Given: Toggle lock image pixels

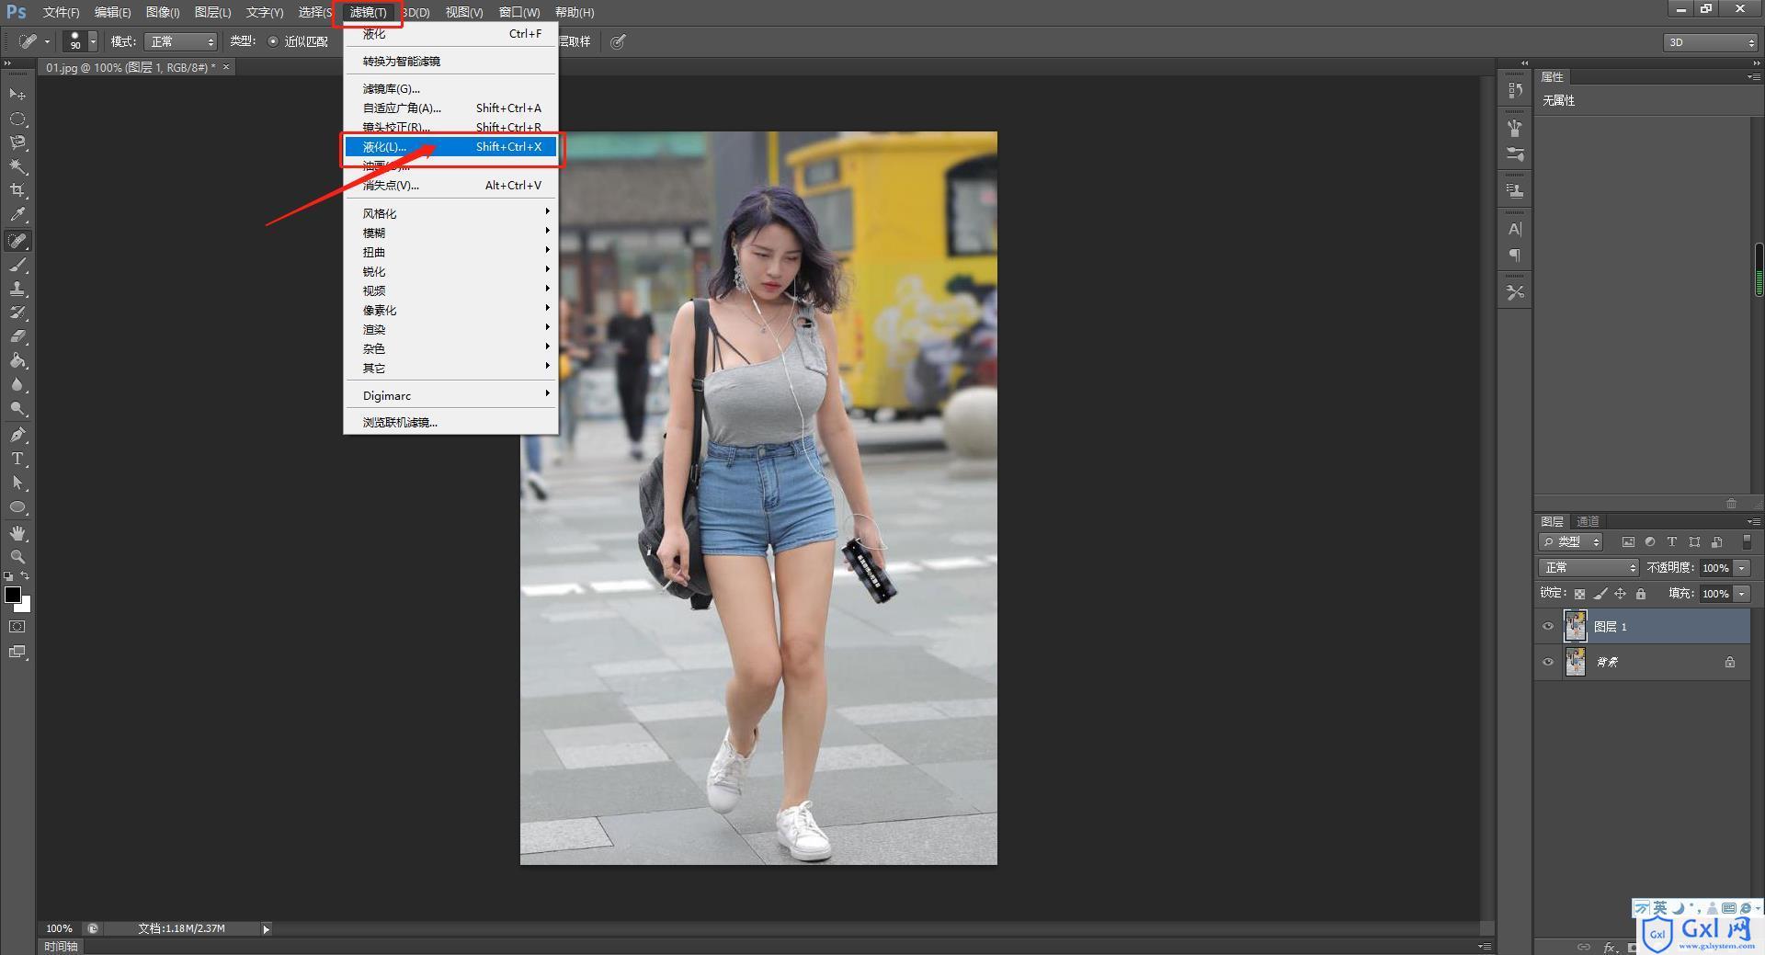Looking at the screenshot, I should [x=1600, y=594].
